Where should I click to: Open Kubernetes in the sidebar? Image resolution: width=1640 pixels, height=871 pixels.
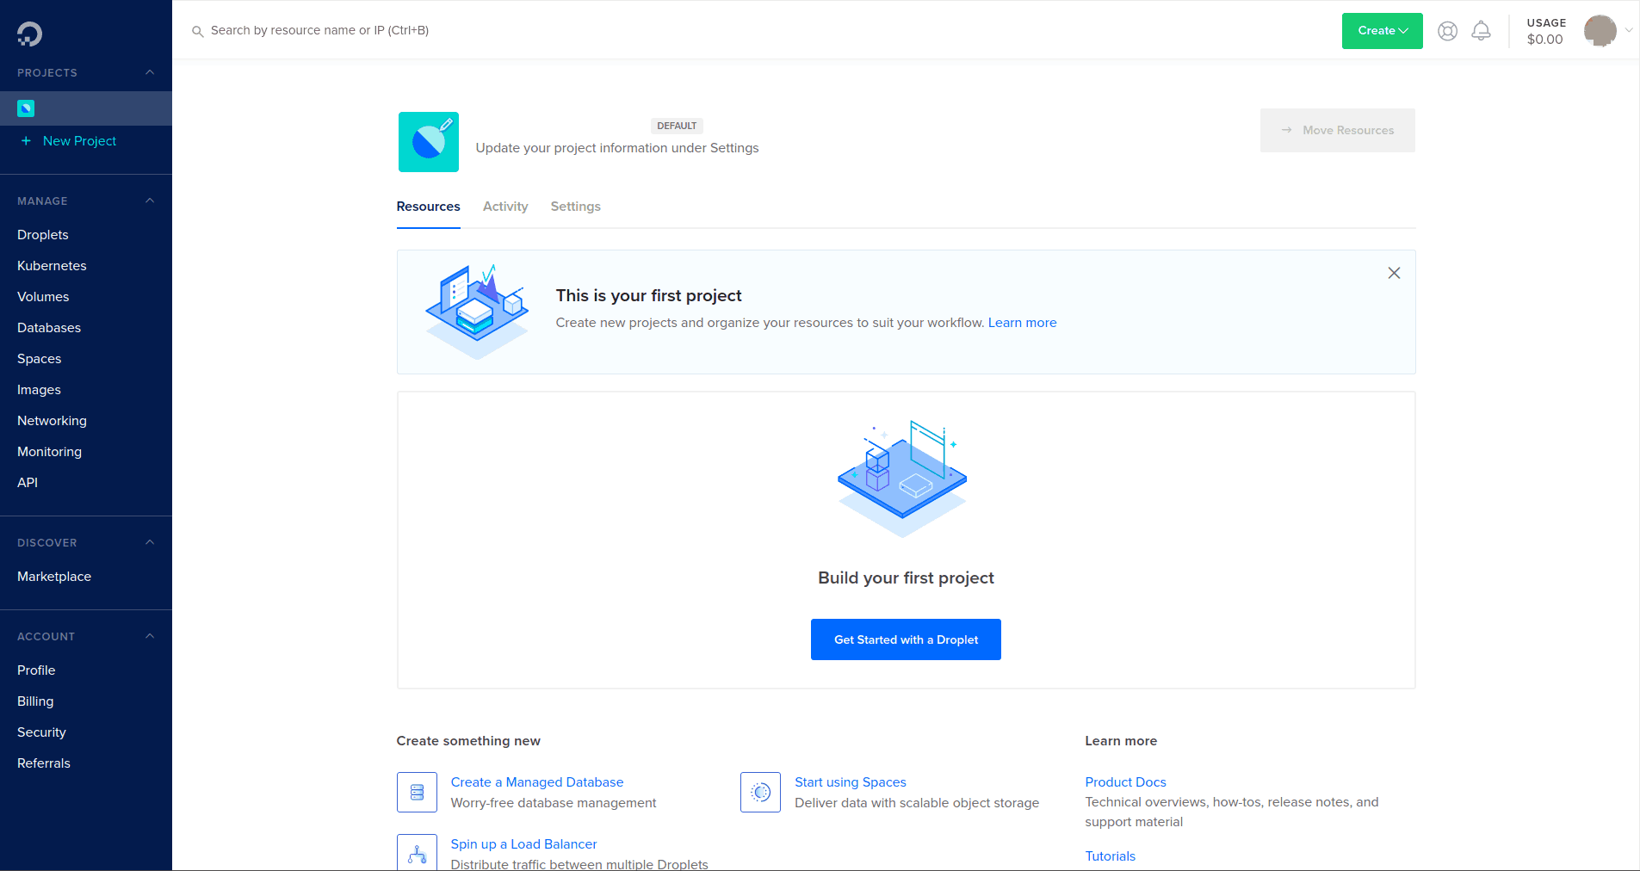(52, 266)
